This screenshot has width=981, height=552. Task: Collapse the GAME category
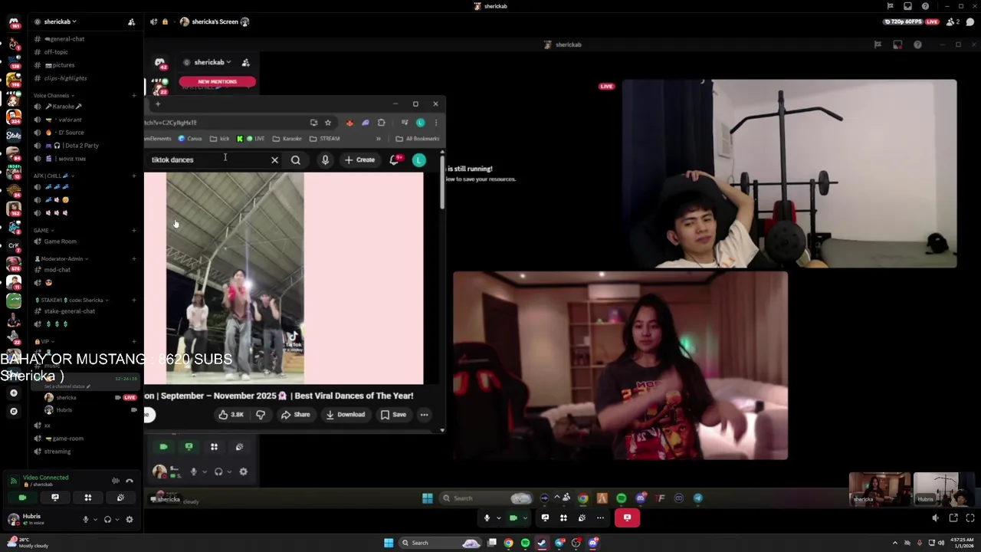coord(43,230)
